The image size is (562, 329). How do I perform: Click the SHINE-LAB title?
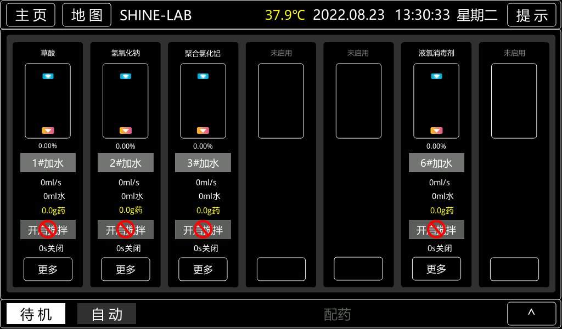(155, 15)
